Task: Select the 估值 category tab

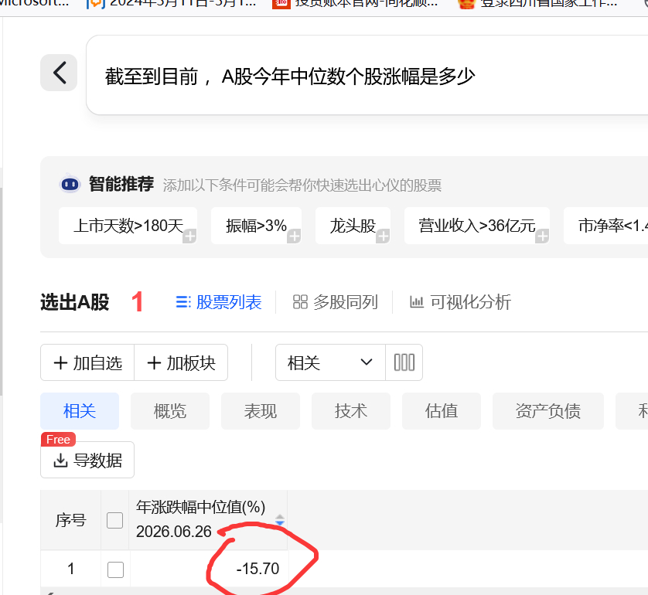Action: [x=442, y=411]
